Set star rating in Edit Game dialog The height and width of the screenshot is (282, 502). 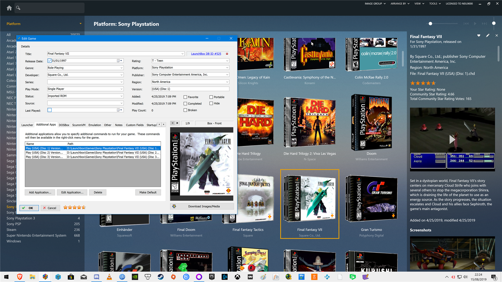pyautogui.click(x=75, y=207)
